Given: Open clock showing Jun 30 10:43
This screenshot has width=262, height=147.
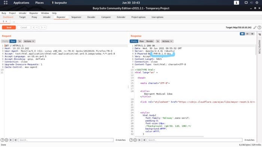Looking at the screenshot, I should point(131,3).
